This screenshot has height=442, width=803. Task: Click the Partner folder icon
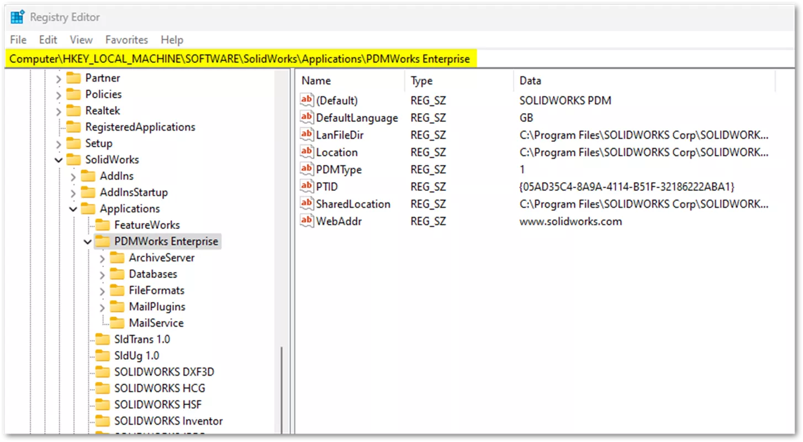[73, 78]
